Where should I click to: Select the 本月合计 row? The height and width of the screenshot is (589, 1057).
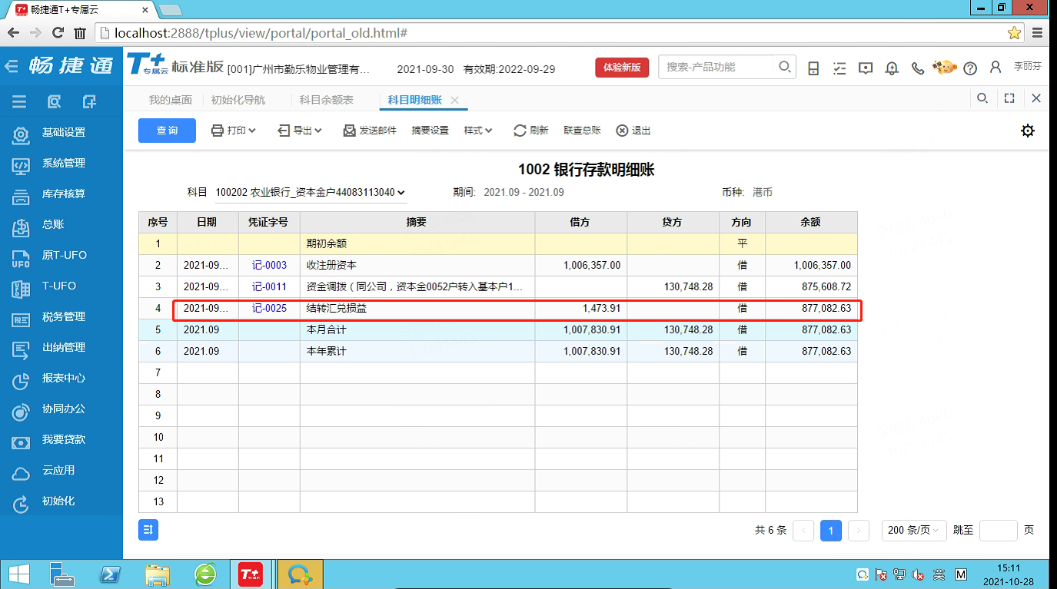(497, 329)
